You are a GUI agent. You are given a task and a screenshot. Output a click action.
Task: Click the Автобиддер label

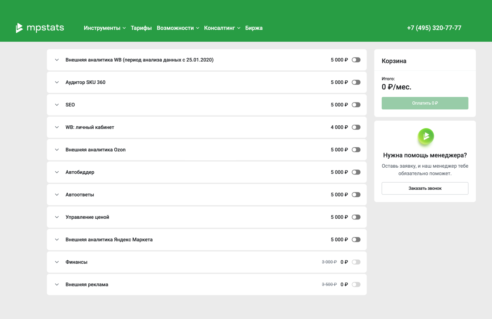[x=80, y=172]
